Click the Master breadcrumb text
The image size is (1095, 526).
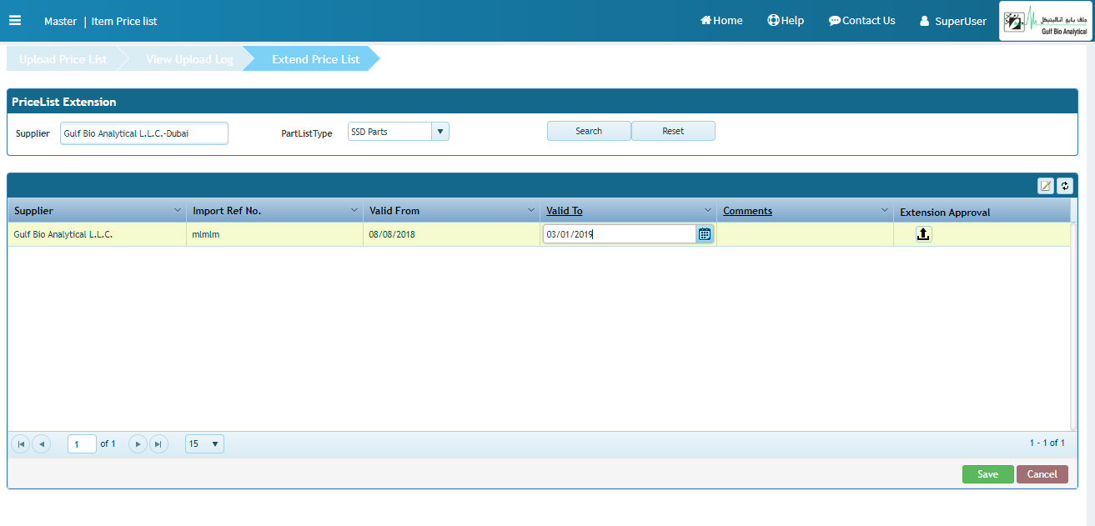click(x=60, y=21)
